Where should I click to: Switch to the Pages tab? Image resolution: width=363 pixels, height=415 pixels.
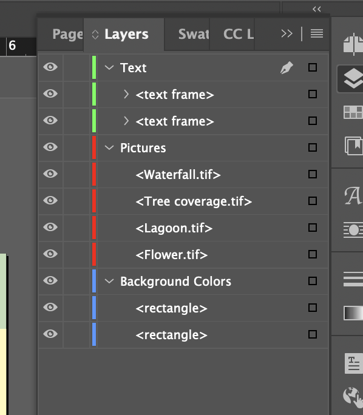[x=68, y=35]
